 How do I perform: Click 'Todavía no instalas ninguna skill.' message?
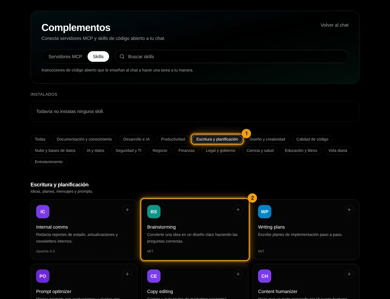(70, 111)
